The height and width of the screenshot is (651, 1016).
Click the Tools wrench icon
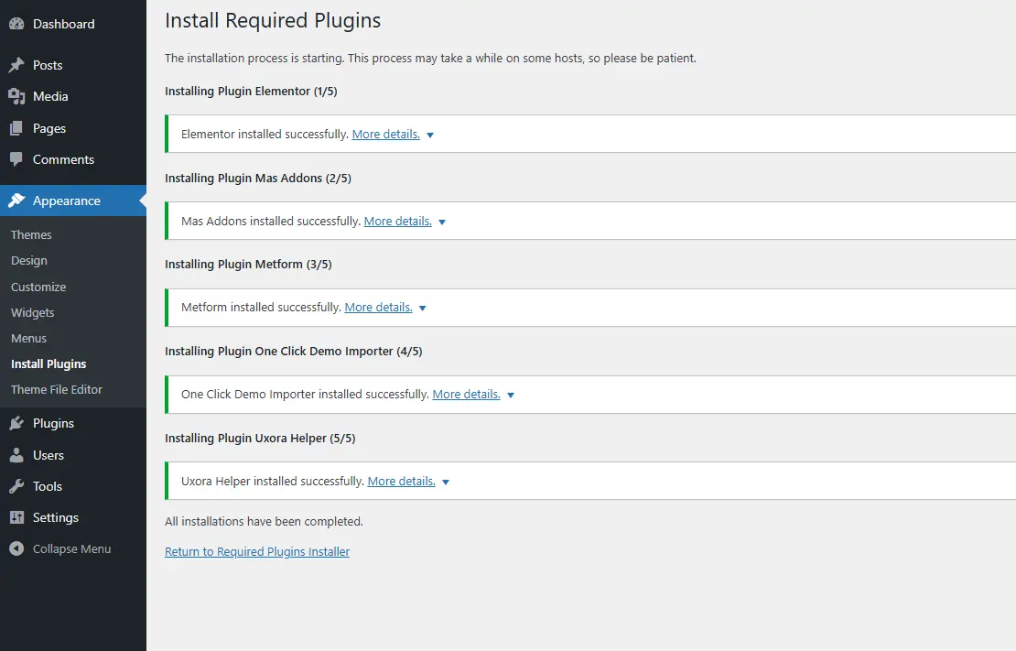tap(16, 486)
